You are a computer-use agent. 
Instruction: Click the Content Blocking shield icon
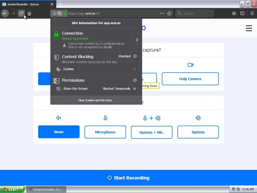(x=56, y=58)
